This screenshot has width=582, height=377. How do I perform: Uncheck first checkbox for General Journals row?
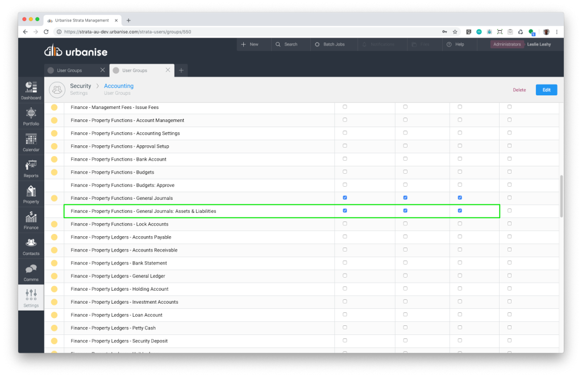click(x=345, y=198)
